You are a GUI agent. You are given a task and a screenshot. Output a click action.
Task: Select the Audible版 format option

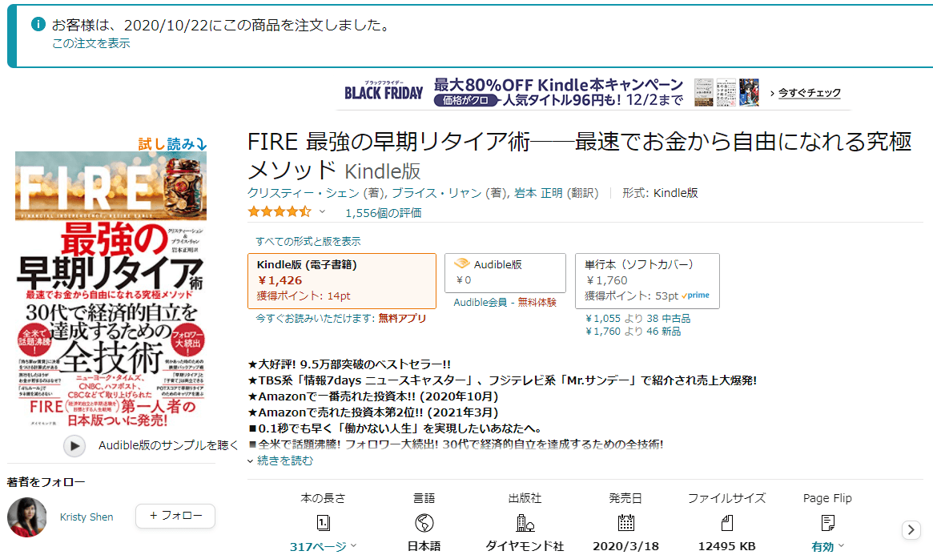click(505, 273)
